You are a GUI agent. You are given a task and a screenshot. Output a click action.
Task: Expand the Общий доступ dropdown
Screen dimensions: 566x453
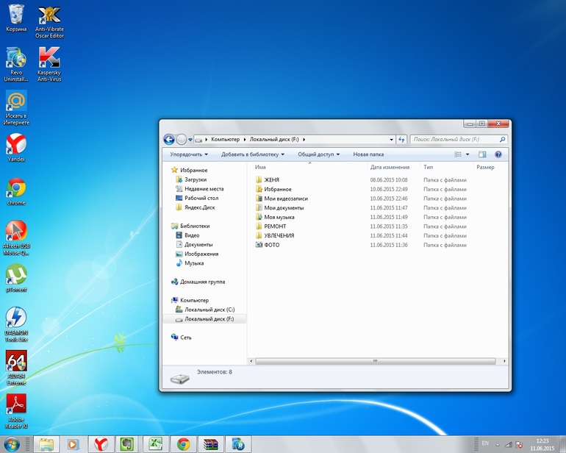coord(318,154)
